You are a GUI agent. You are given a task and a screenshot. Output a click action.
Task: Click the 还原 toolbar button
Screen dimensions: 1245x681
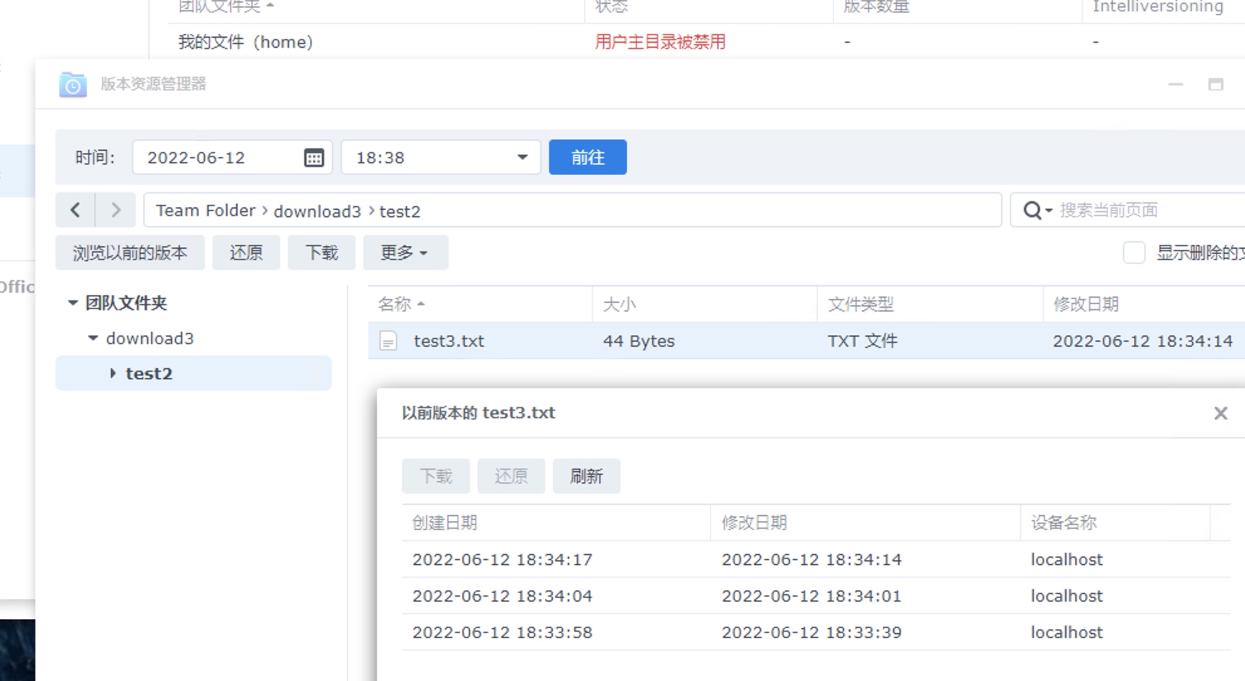246,253
